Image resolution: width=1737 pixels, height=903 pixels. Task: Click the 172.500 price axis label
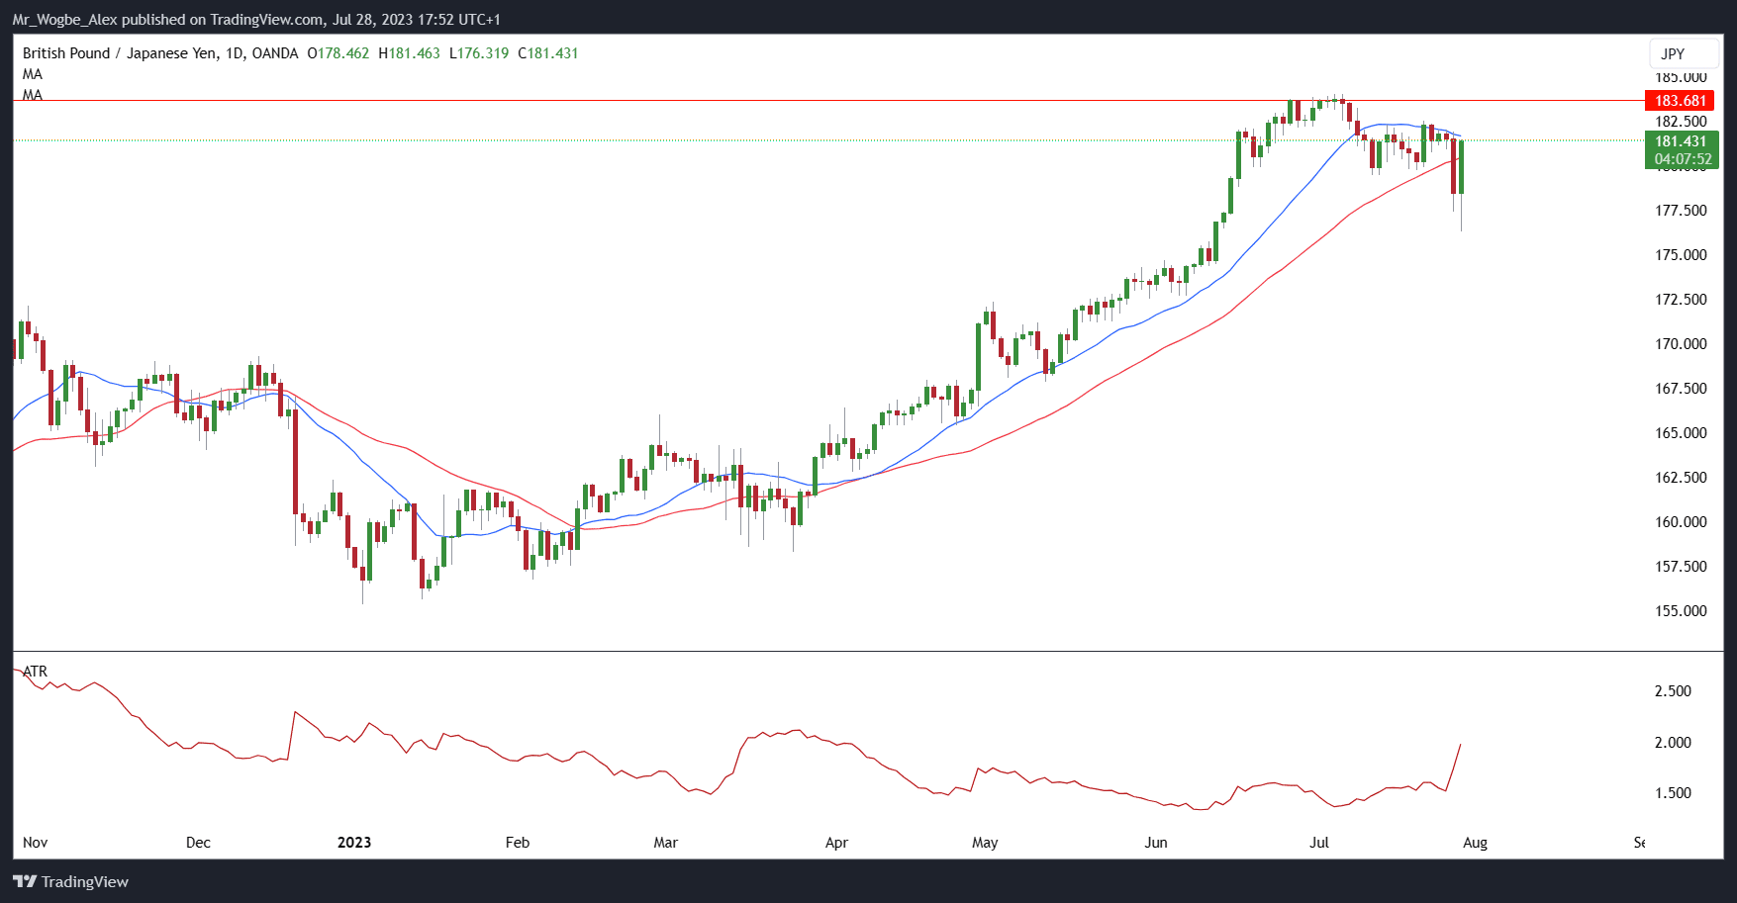(1681, 299)
